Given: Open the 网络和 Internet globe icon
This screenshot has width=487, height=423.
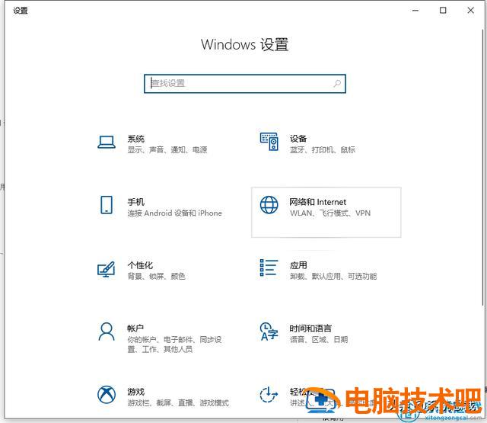Looking at the screenshot, I should [x=269, y=205].
